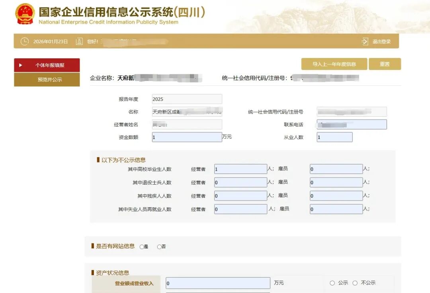Choose 公示 for 营业额或营业收入
430x293 pixels.
332,283
